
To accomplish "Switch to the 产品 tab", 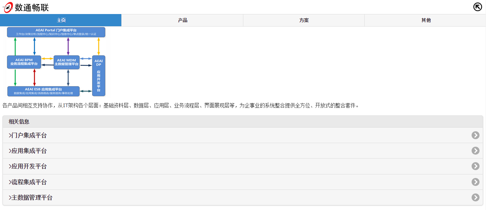I will click(183, 20).
